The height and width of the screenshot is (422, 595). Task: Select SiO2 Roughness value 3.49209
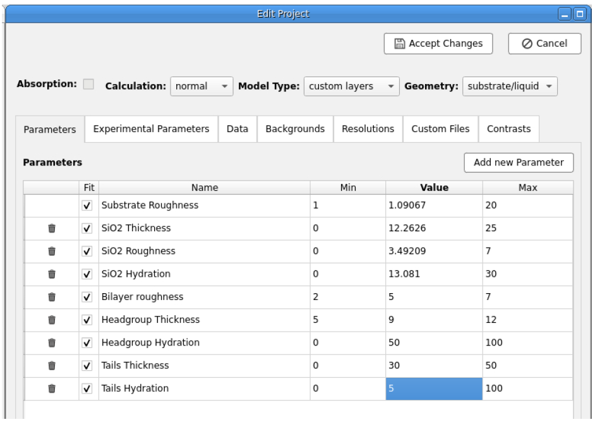click(434, 251)
